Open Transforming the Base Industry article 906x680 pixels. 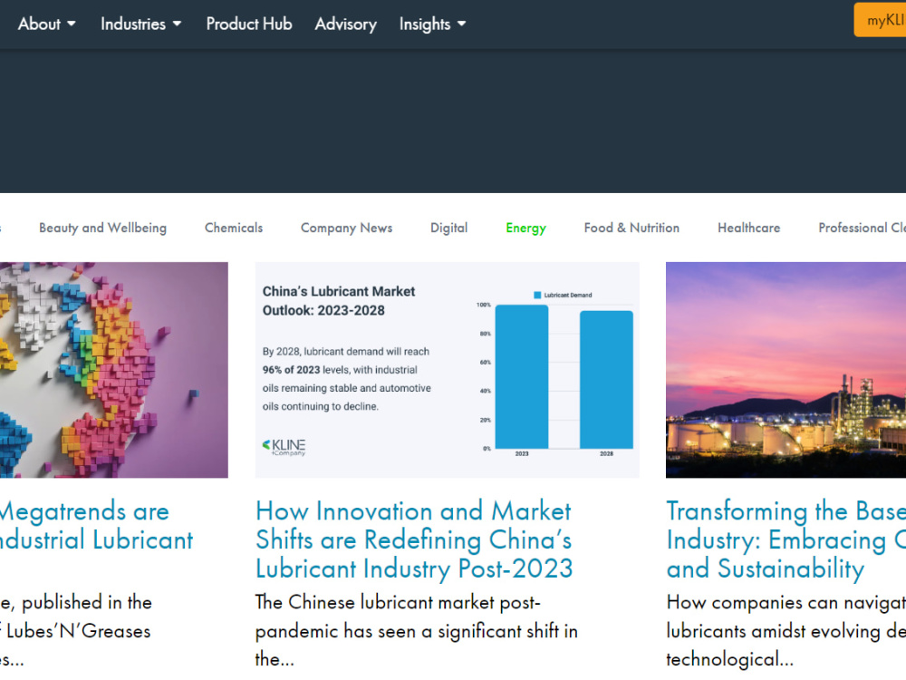[x=786, y=540]
